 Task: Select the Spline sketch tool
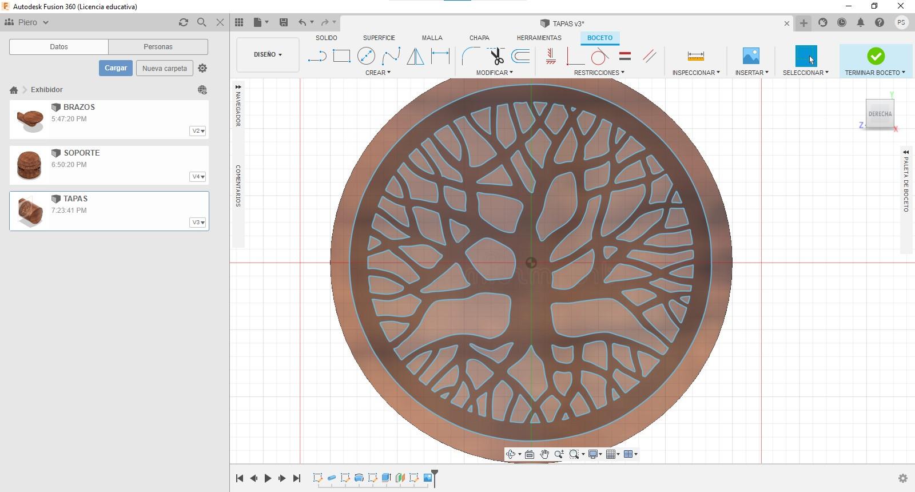click(391, 56)
